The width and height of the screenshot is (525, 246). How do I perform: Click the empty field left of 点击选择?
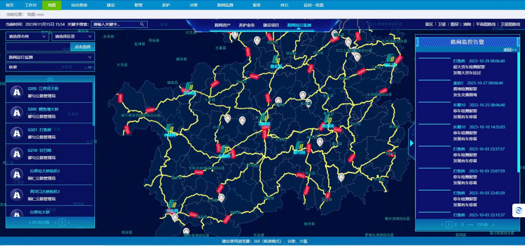point(38,47)
